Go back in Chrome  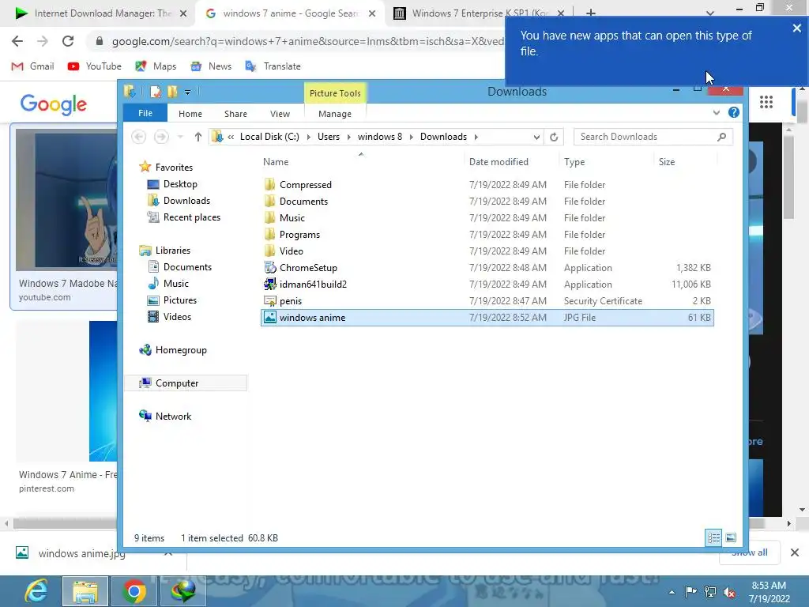coord(17,41)
